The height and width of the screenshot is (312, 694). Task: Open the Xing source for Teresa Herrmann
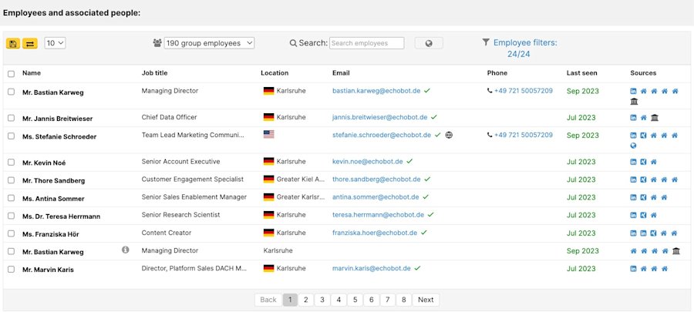[644, 215]
